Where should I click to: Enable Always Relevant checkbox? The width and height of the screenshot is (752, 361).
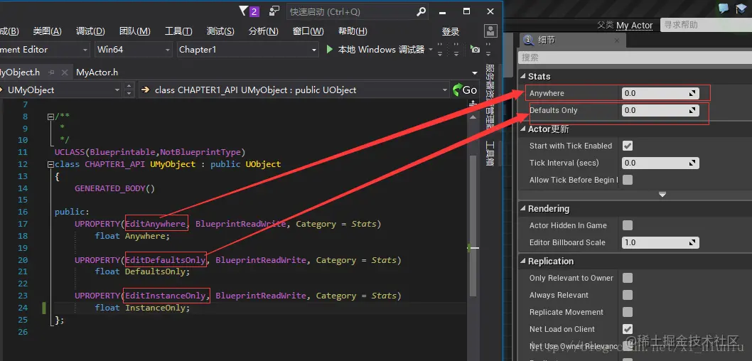(x=628, y=295)
